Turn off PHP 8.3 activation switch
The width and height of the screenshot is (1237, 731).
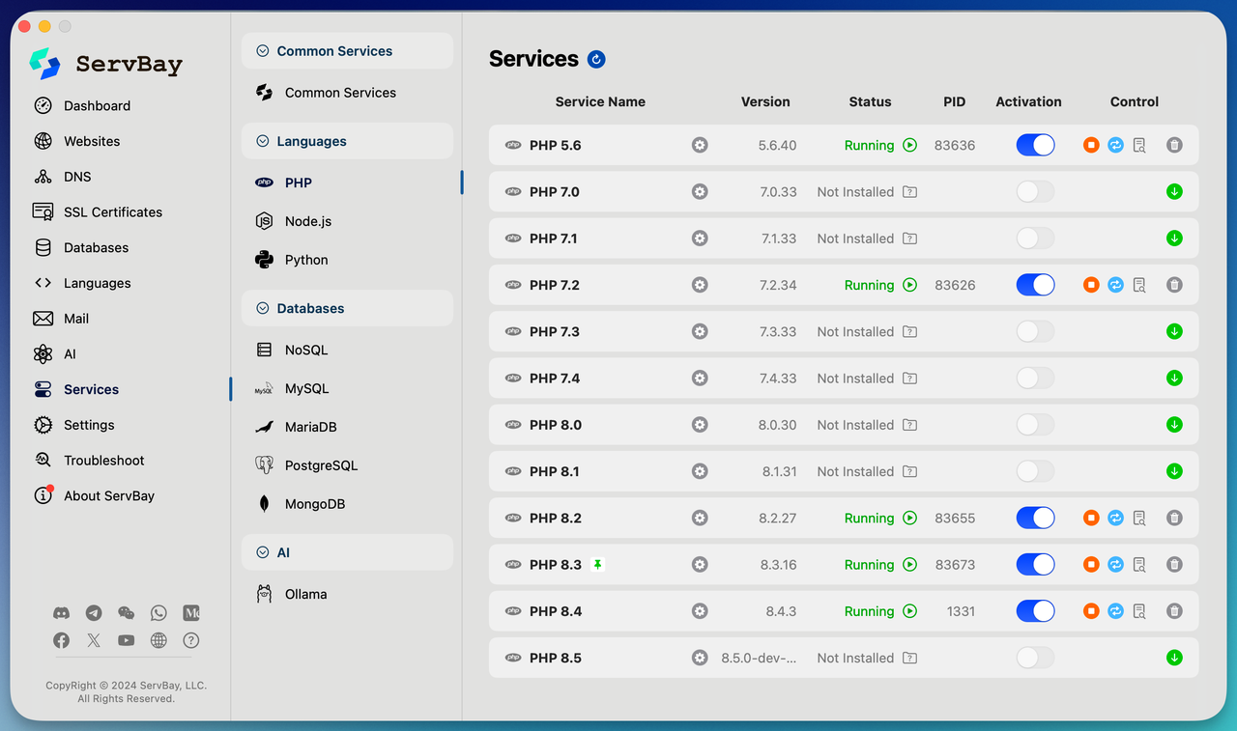coord(1035,565)
